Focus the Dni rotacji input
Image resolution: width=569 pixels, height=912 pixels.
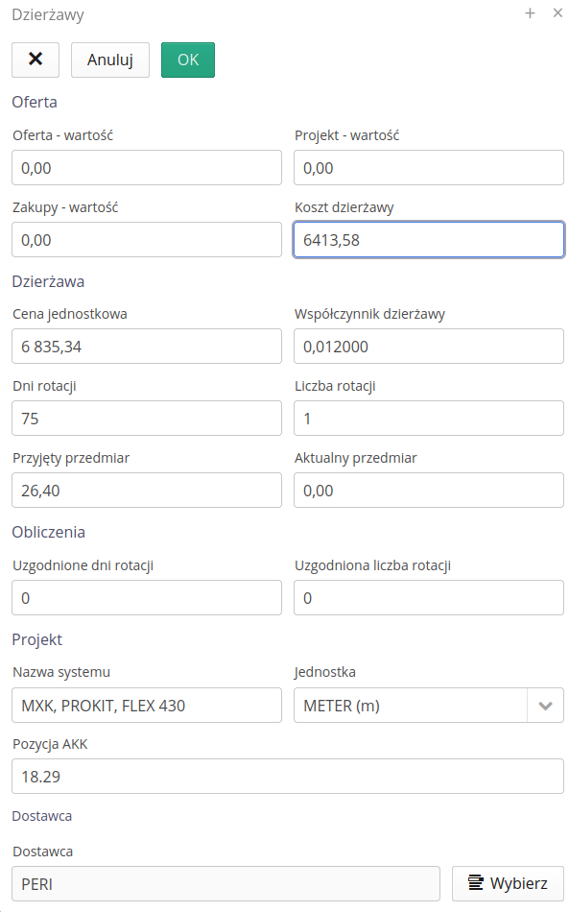point(147,419)
